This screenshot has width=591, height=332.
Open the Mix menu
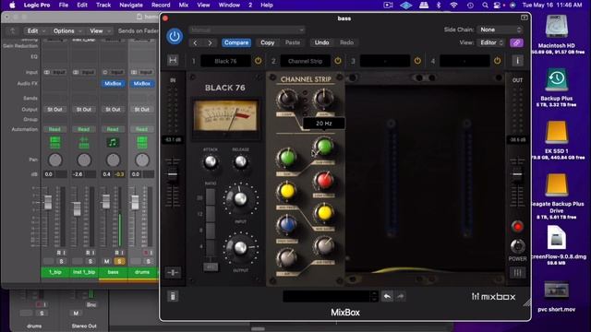click(184, 5)
